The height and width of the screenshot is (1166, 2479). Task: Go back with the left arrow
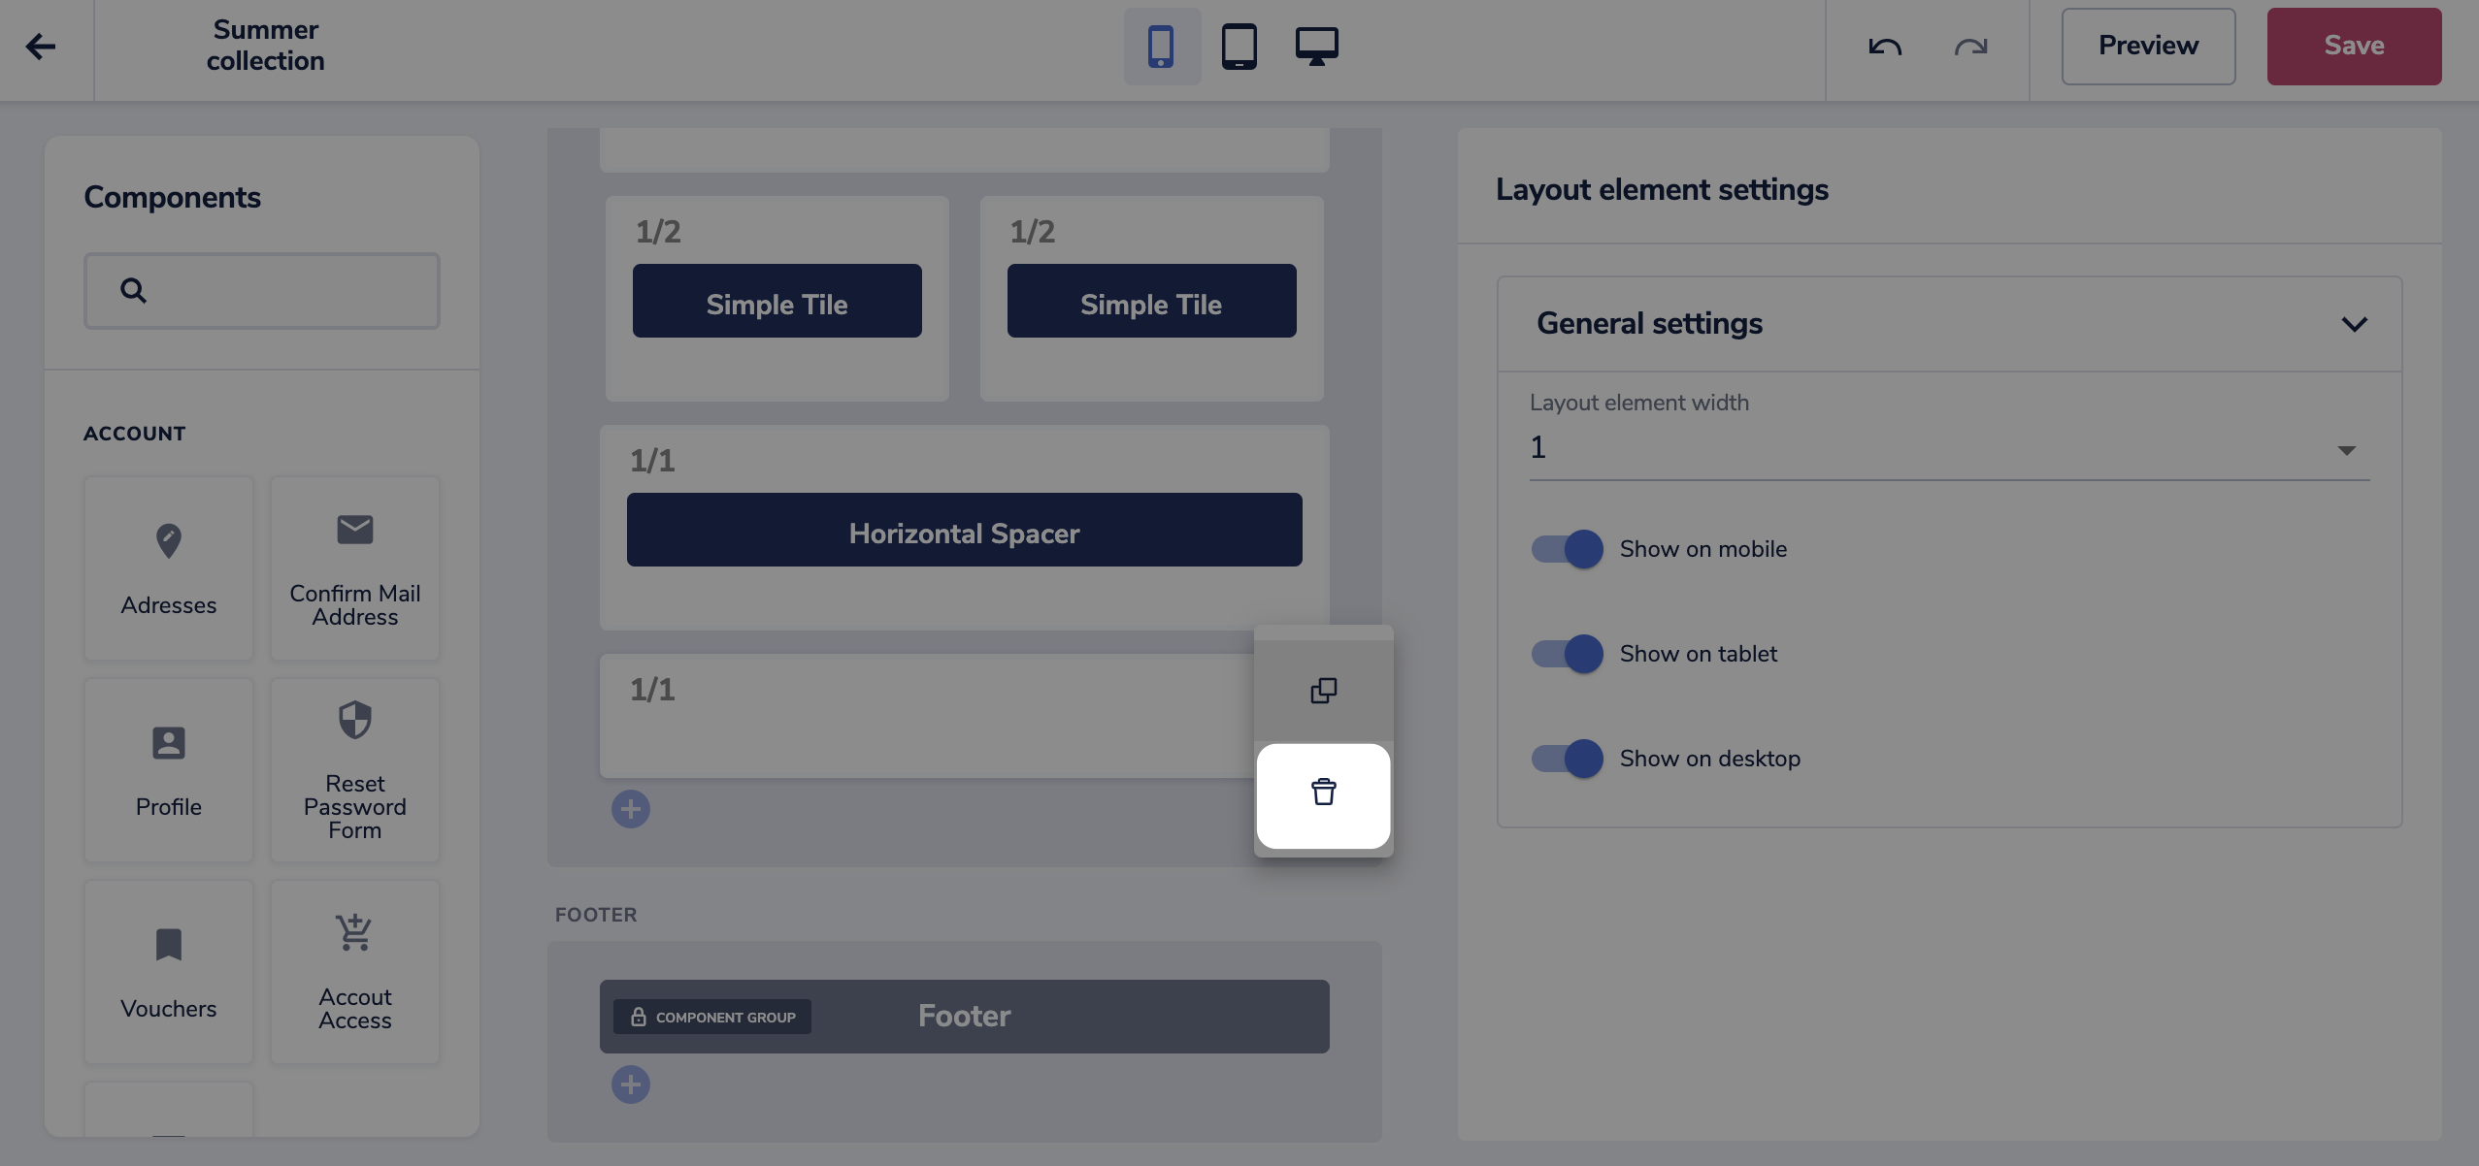coord(40,46)
